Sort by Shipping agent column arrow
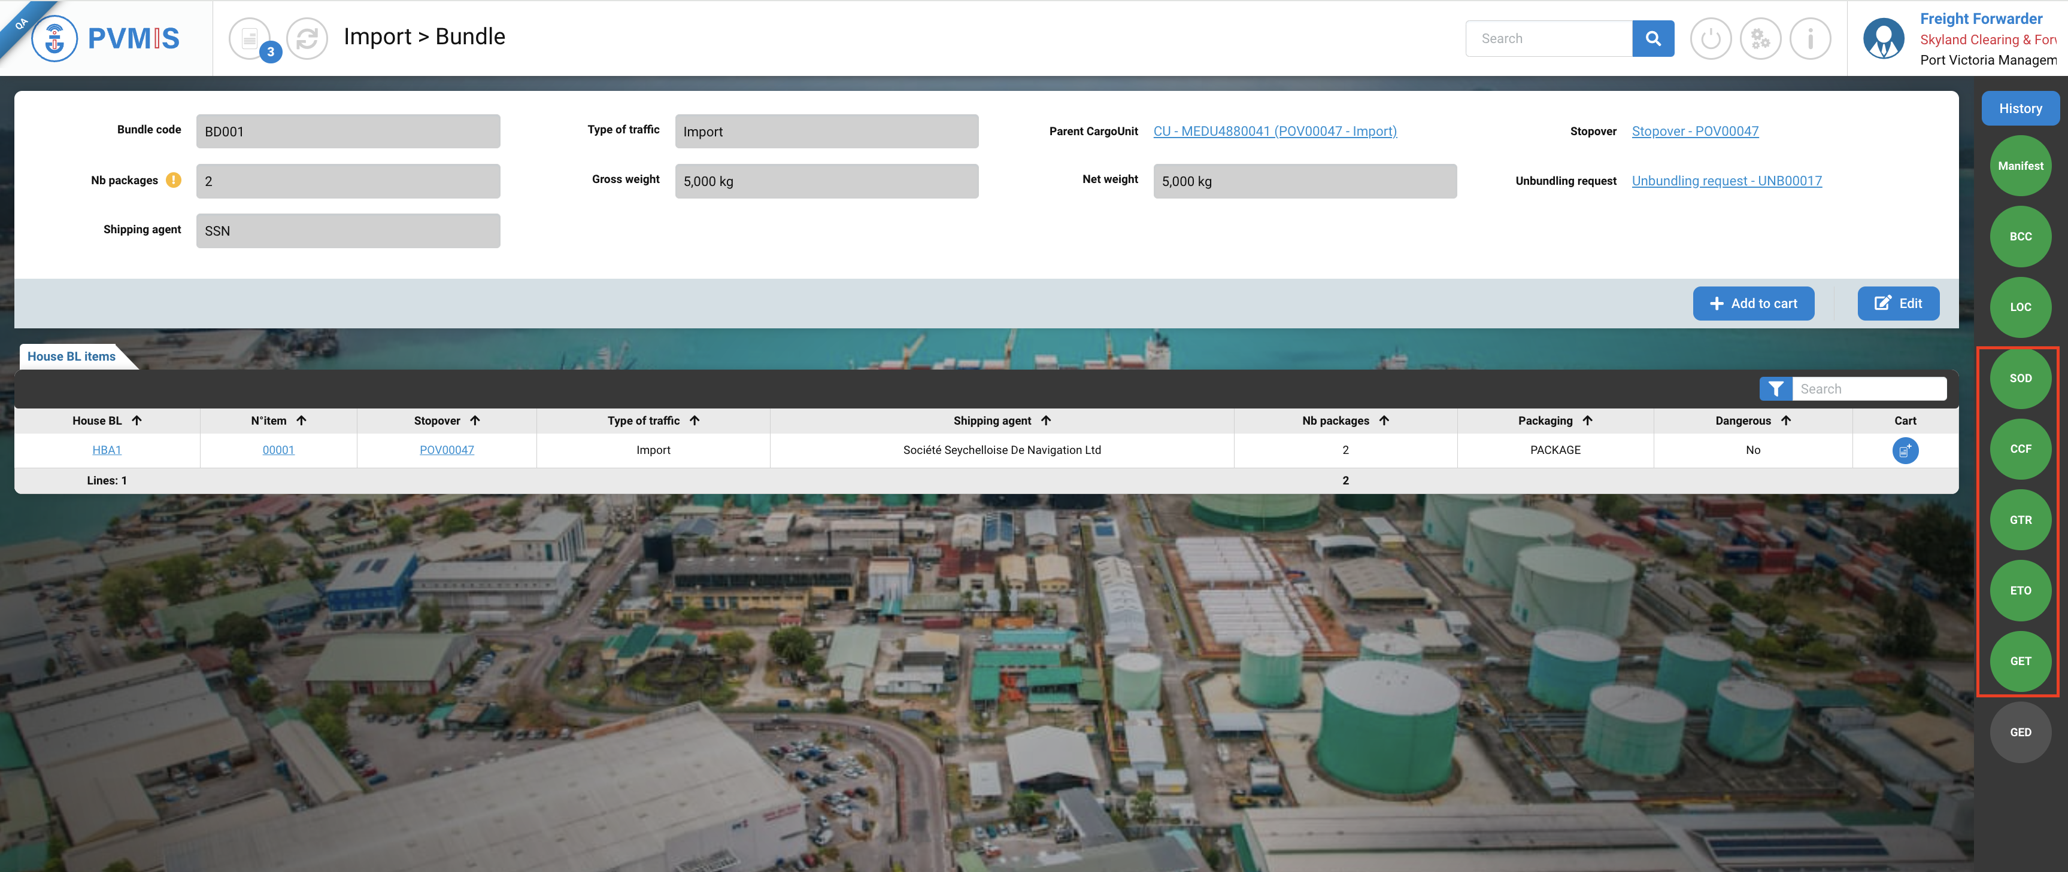The width and height of the screenshot is (2068, 872). click(1046, 420)
